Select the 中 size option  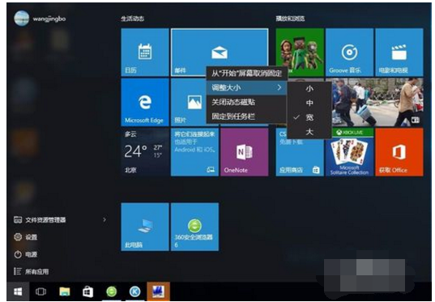click(309, 103)
